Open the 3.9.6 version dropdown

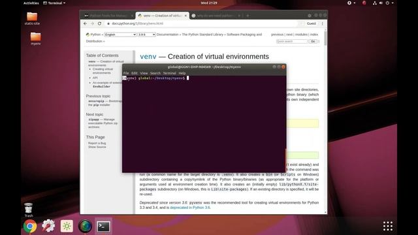pyautogui.click(x=146, y=35)
